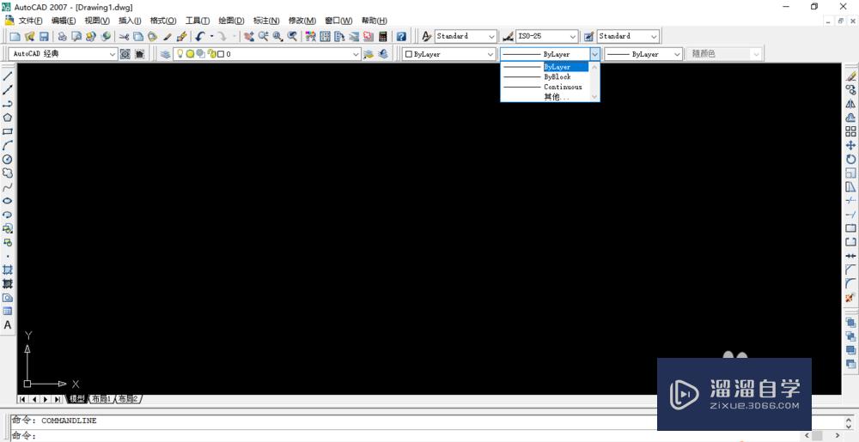Open the 帮助(H) menu
This screenshot has height=442, width=859.
coord(375,21)
